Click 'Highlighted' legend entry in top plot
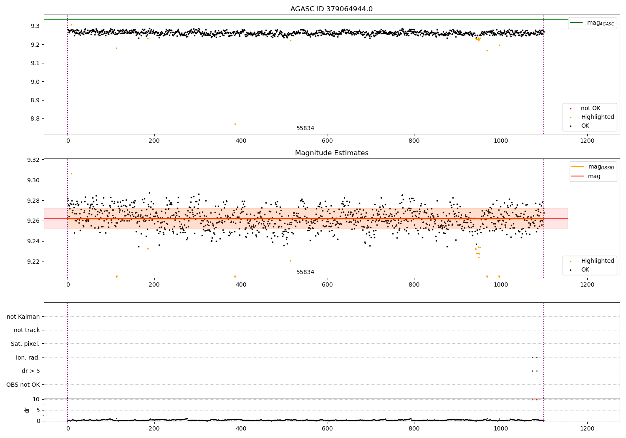The image size is (626, 438). click(x=592, y=117)
